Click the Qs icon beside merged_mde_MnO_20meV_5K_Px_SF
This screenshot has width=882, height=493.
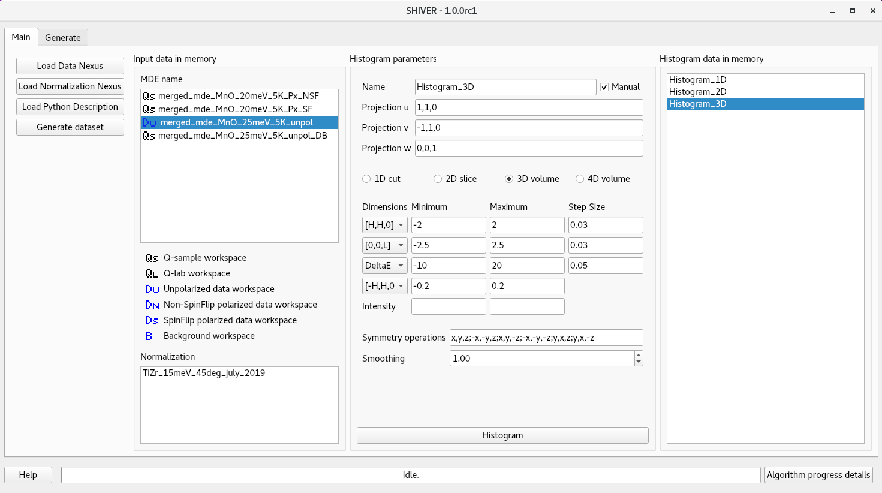(x=150, y=109)
